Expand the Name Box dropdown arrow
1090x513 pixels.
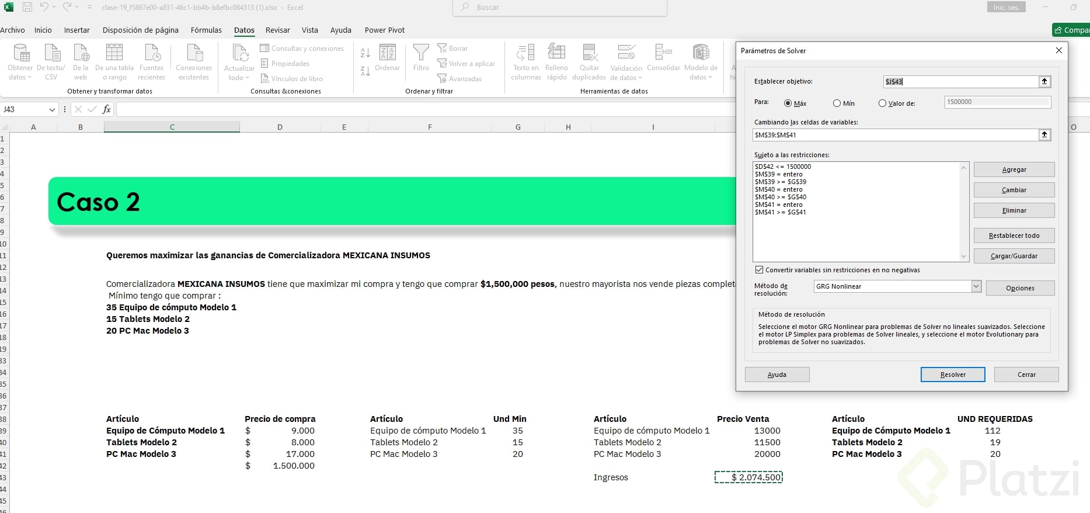point(52,109)
